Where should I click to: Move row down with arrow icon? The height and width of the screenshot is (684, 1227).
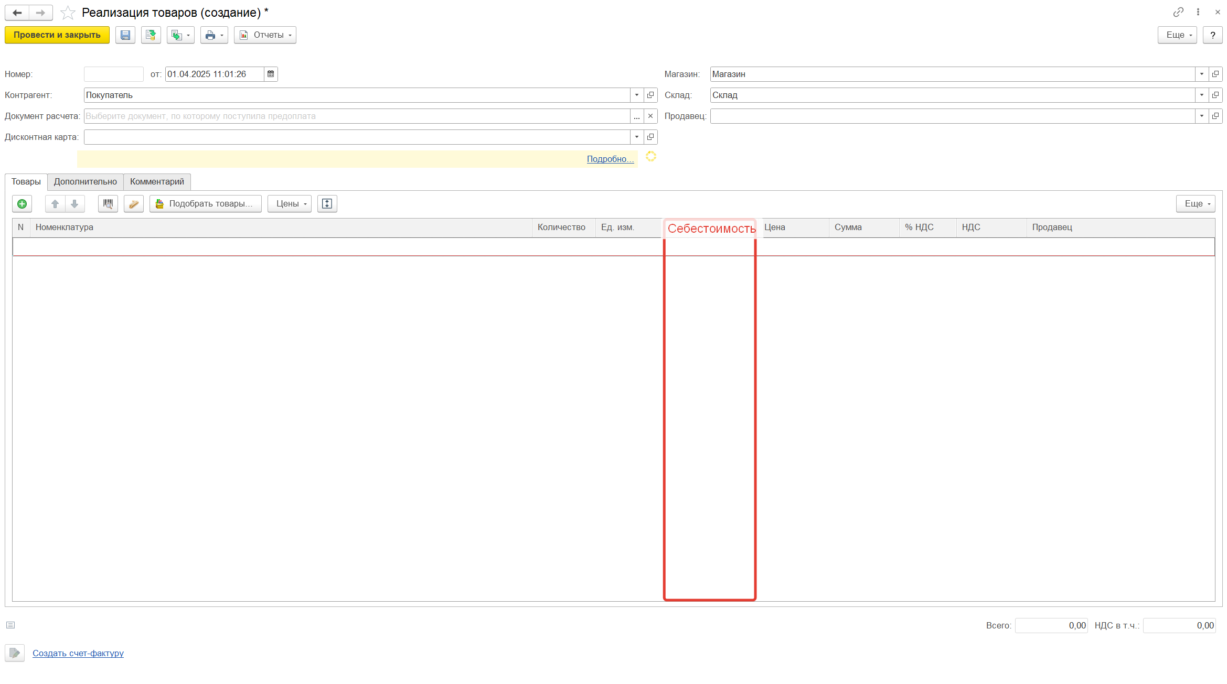tap(74, 204)
